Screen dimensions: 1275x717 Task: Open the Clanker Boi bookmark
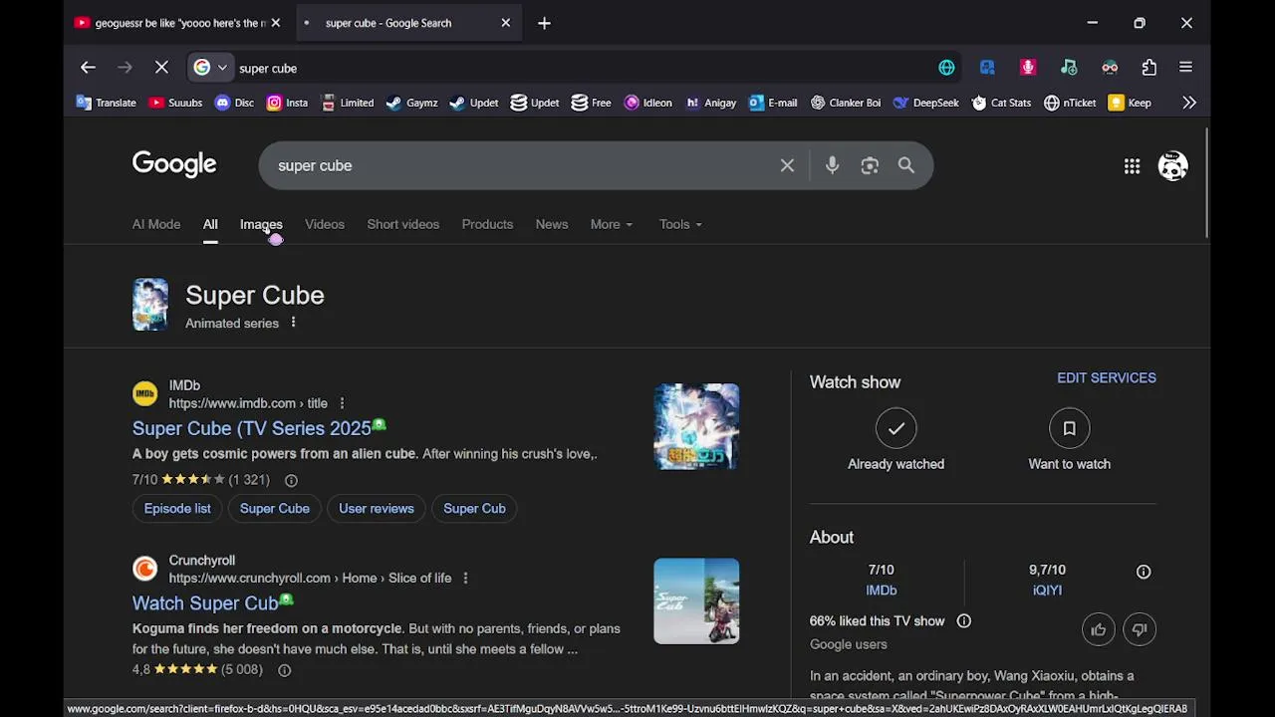845,103
